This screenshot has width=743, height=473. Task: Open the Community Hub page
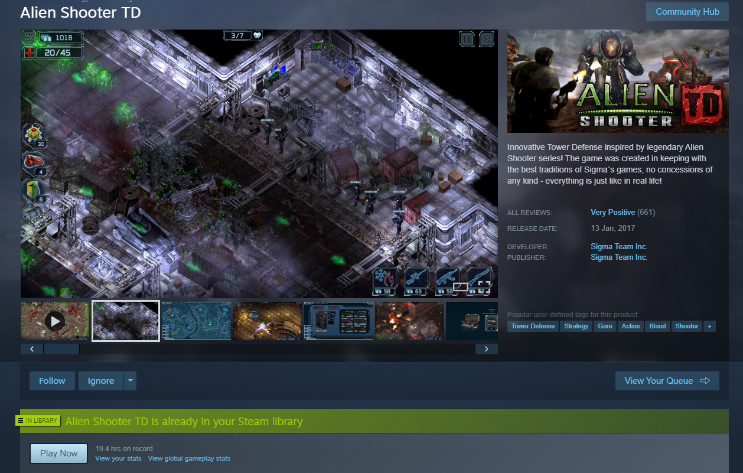687,12
